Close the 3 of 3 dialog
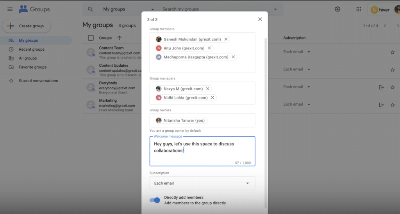400x214 pixels. (260, 19)
